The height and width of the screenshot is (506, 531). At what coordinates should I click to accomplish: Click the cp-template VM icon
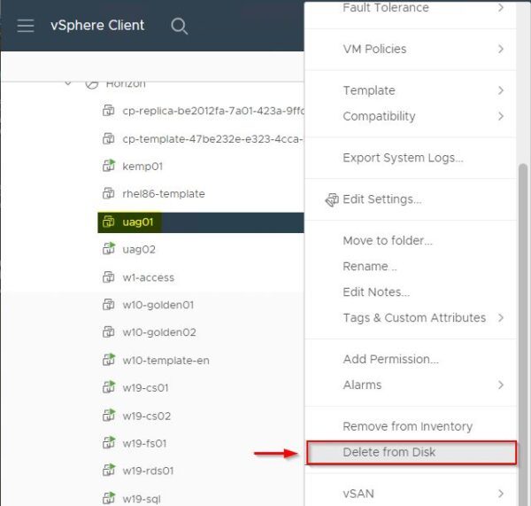[108, 138]
